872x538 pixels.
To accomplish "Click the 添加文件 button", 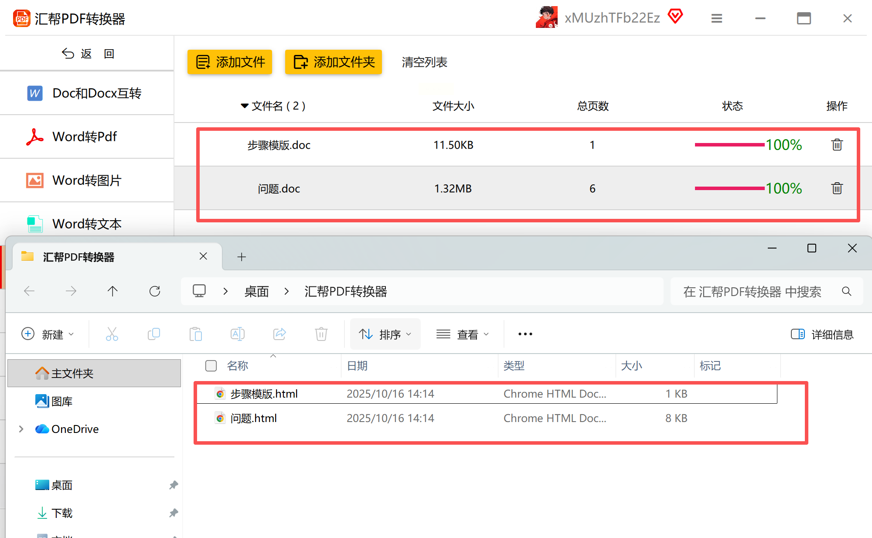I will pos(230,62).
